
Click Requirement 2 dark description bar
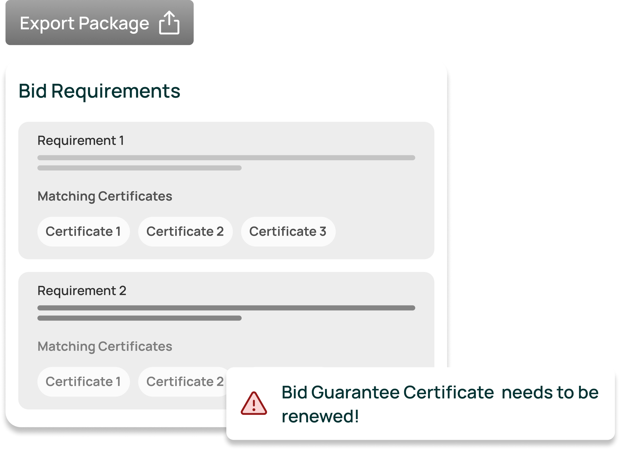click(226, 308)
